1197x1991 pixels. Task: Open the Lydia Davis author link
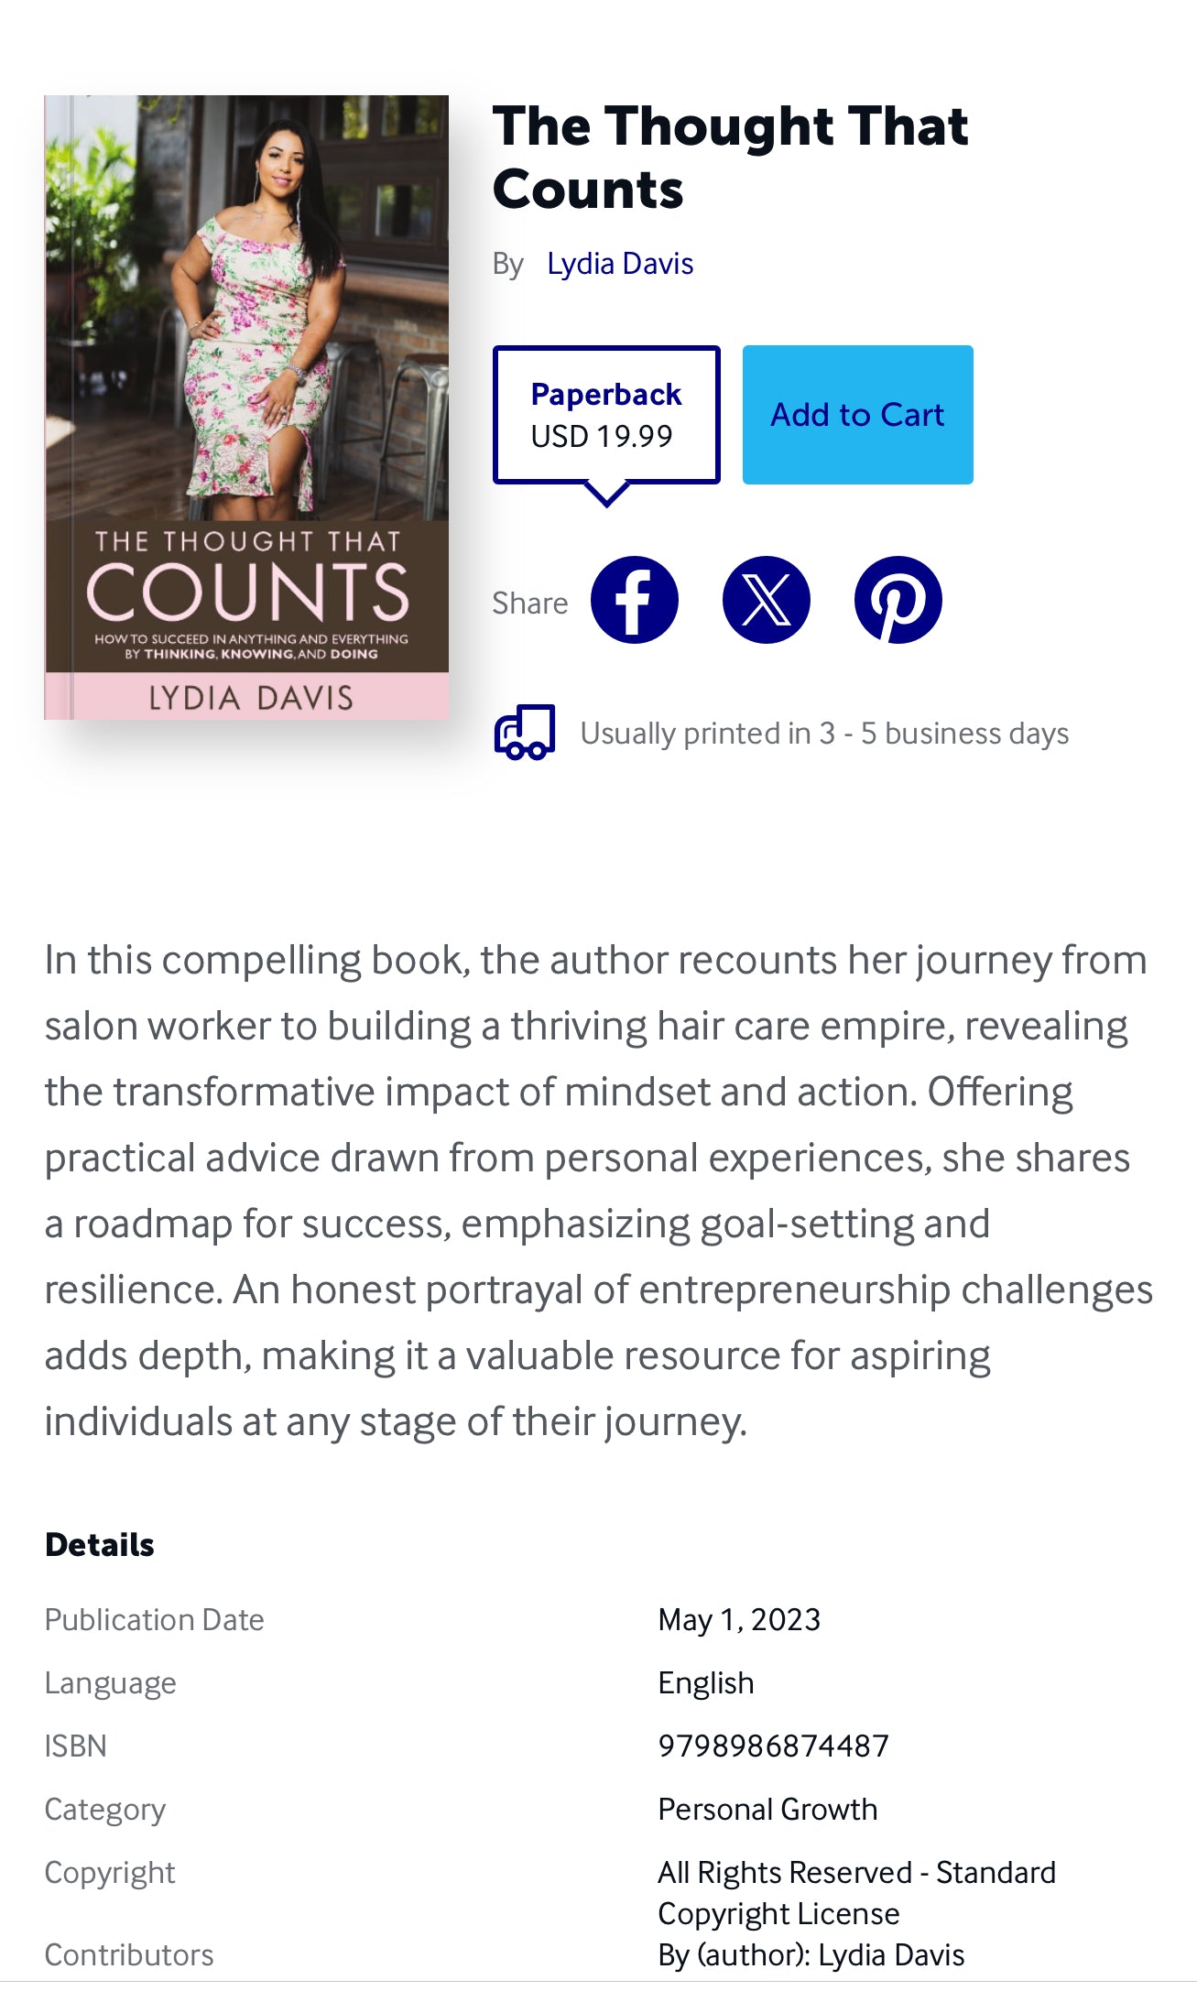tap(620, 264)
